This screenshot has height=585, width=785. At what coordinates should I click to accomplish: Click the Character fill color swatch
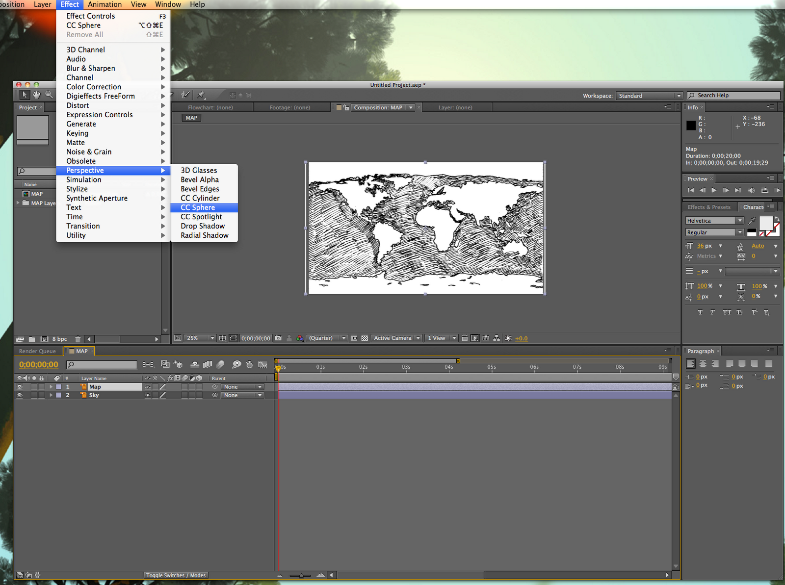[x=766, y=223]
